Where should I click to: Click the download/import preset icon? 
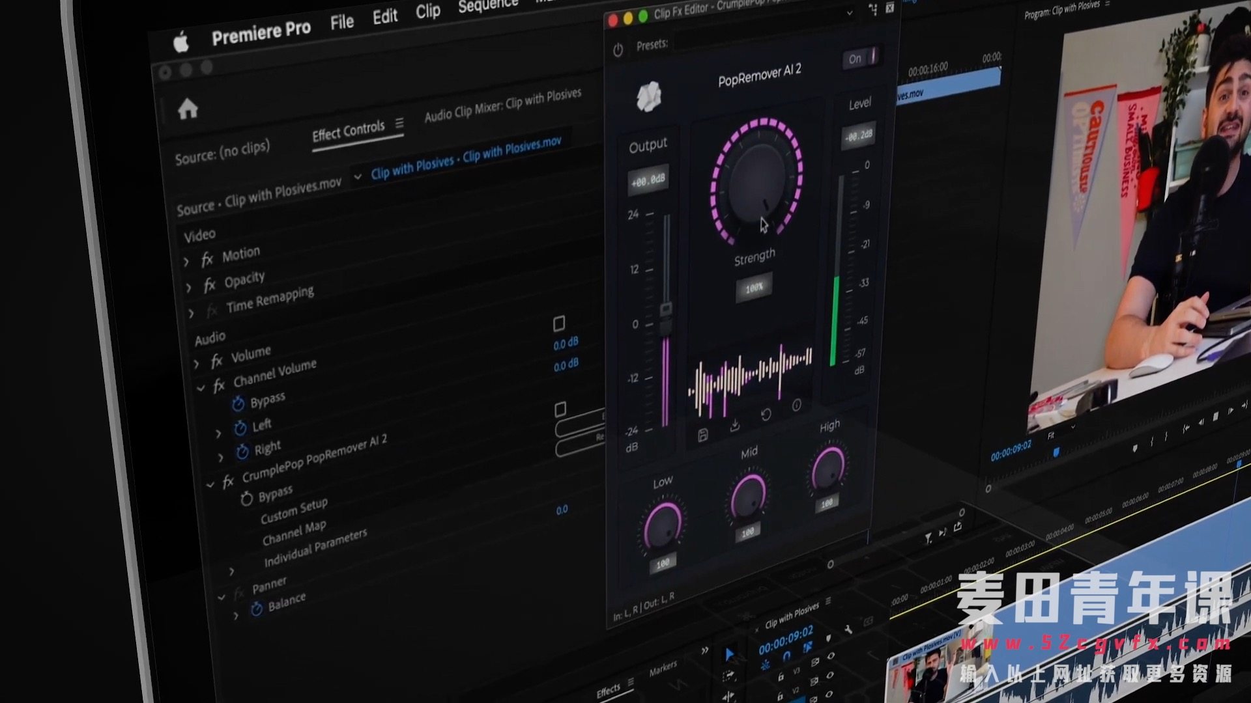click(x=734, y=426)
